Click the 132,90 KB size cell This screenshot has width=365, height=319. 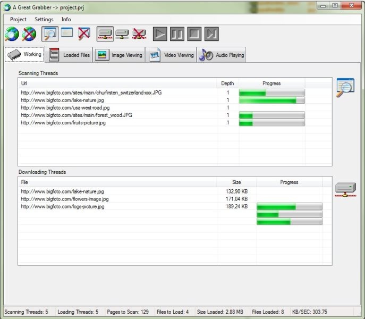[x=236, y=191]
